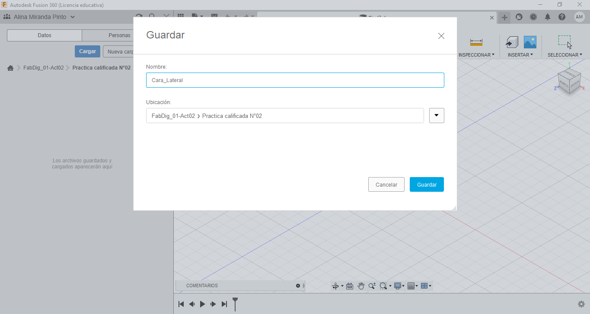
Task: Expand the Ubicación location dropdown arrow
Action: [437, 115]
